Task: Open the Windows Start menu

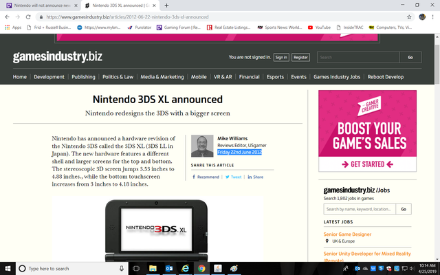Action: pos(8,269)
